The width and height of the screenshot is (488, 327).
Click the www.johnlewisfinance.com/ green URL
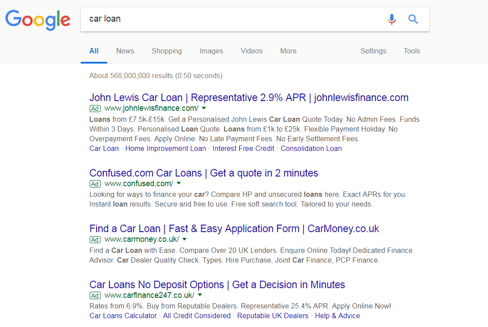tap(151, 108)
